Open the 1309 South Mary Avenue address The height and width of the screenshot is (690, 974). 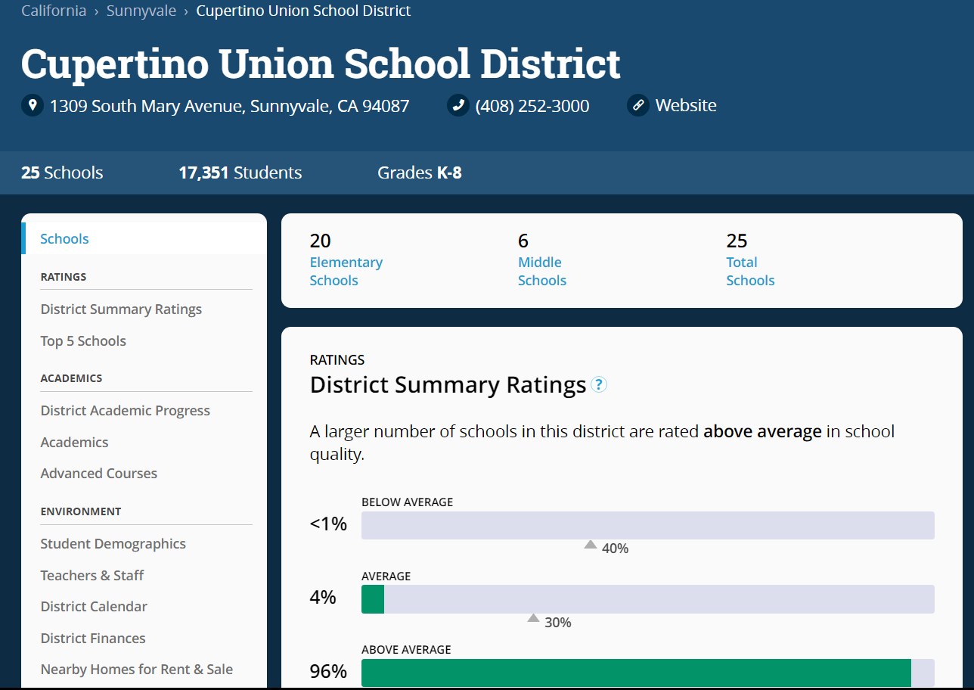tap(230, 106)
